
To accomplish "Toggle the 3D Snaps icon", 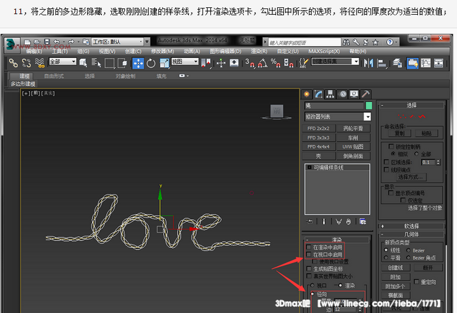I will coord(250,63).
